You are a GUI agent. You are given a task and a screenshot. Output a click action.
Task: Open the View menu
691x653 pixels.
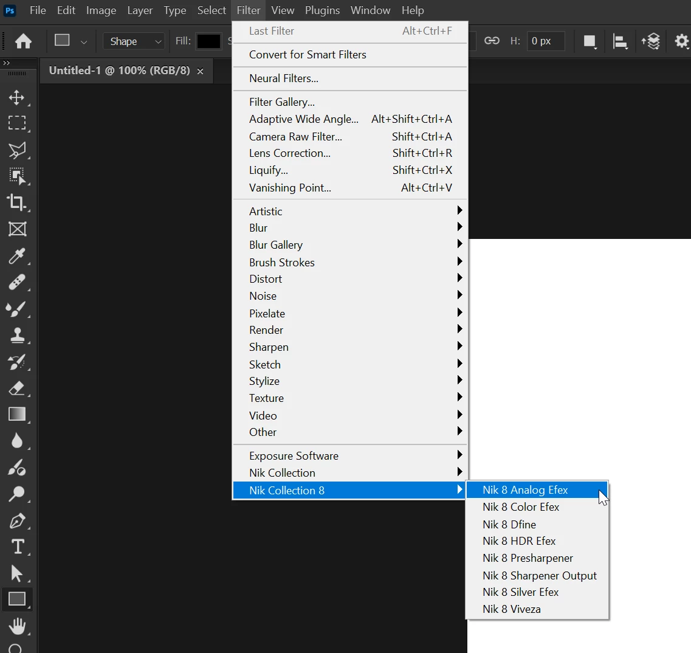(283, 10)
